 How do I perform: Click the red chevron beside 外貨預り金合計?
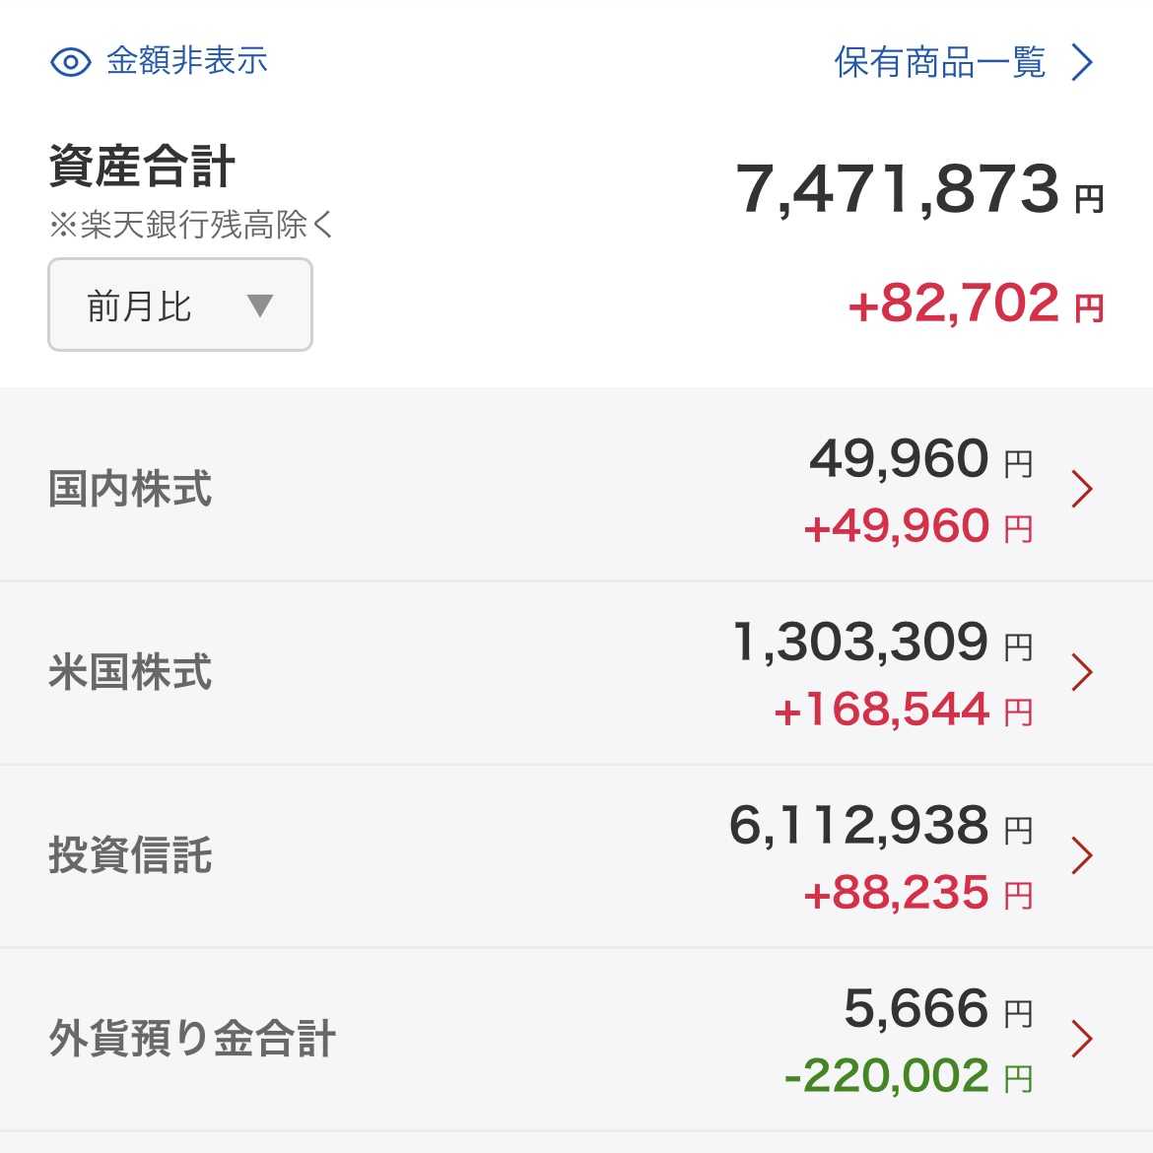pyautogui.click(x=1082, y=1039)
